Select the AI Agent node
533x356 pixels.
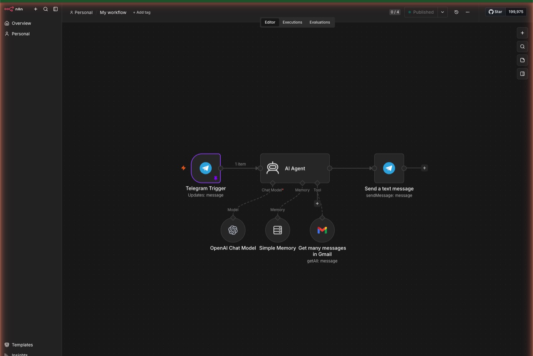click(x=295, y=168)
